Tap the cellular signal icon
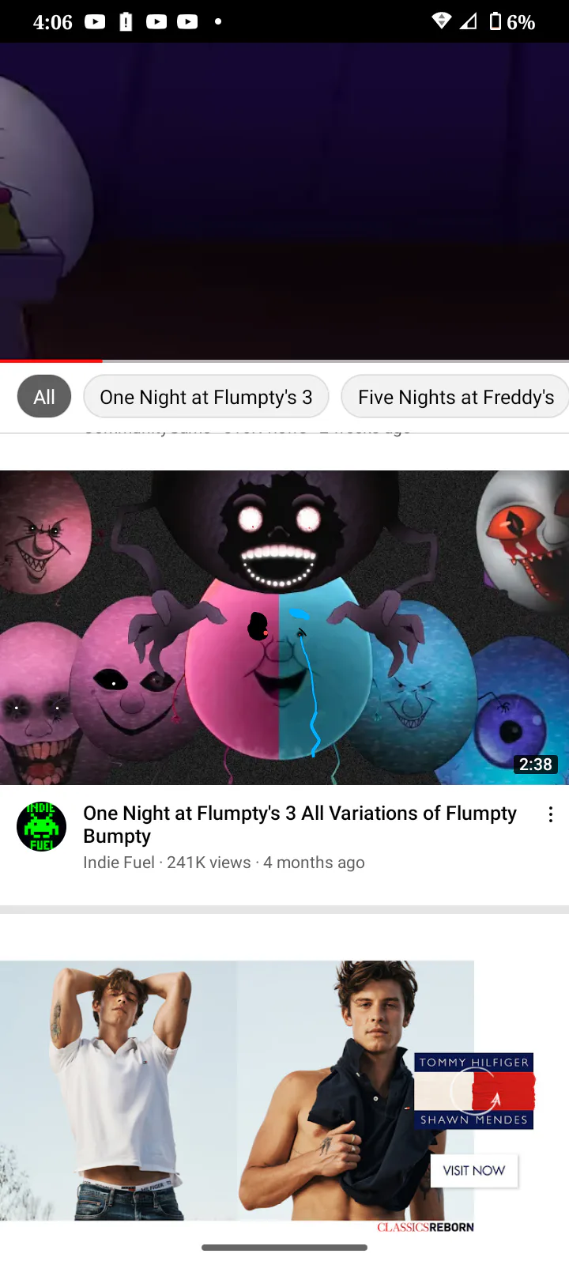569x1265 pixels. (469, 21)
